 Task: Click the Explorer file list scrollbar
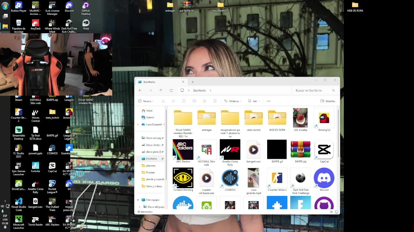(x=338, y=134)
